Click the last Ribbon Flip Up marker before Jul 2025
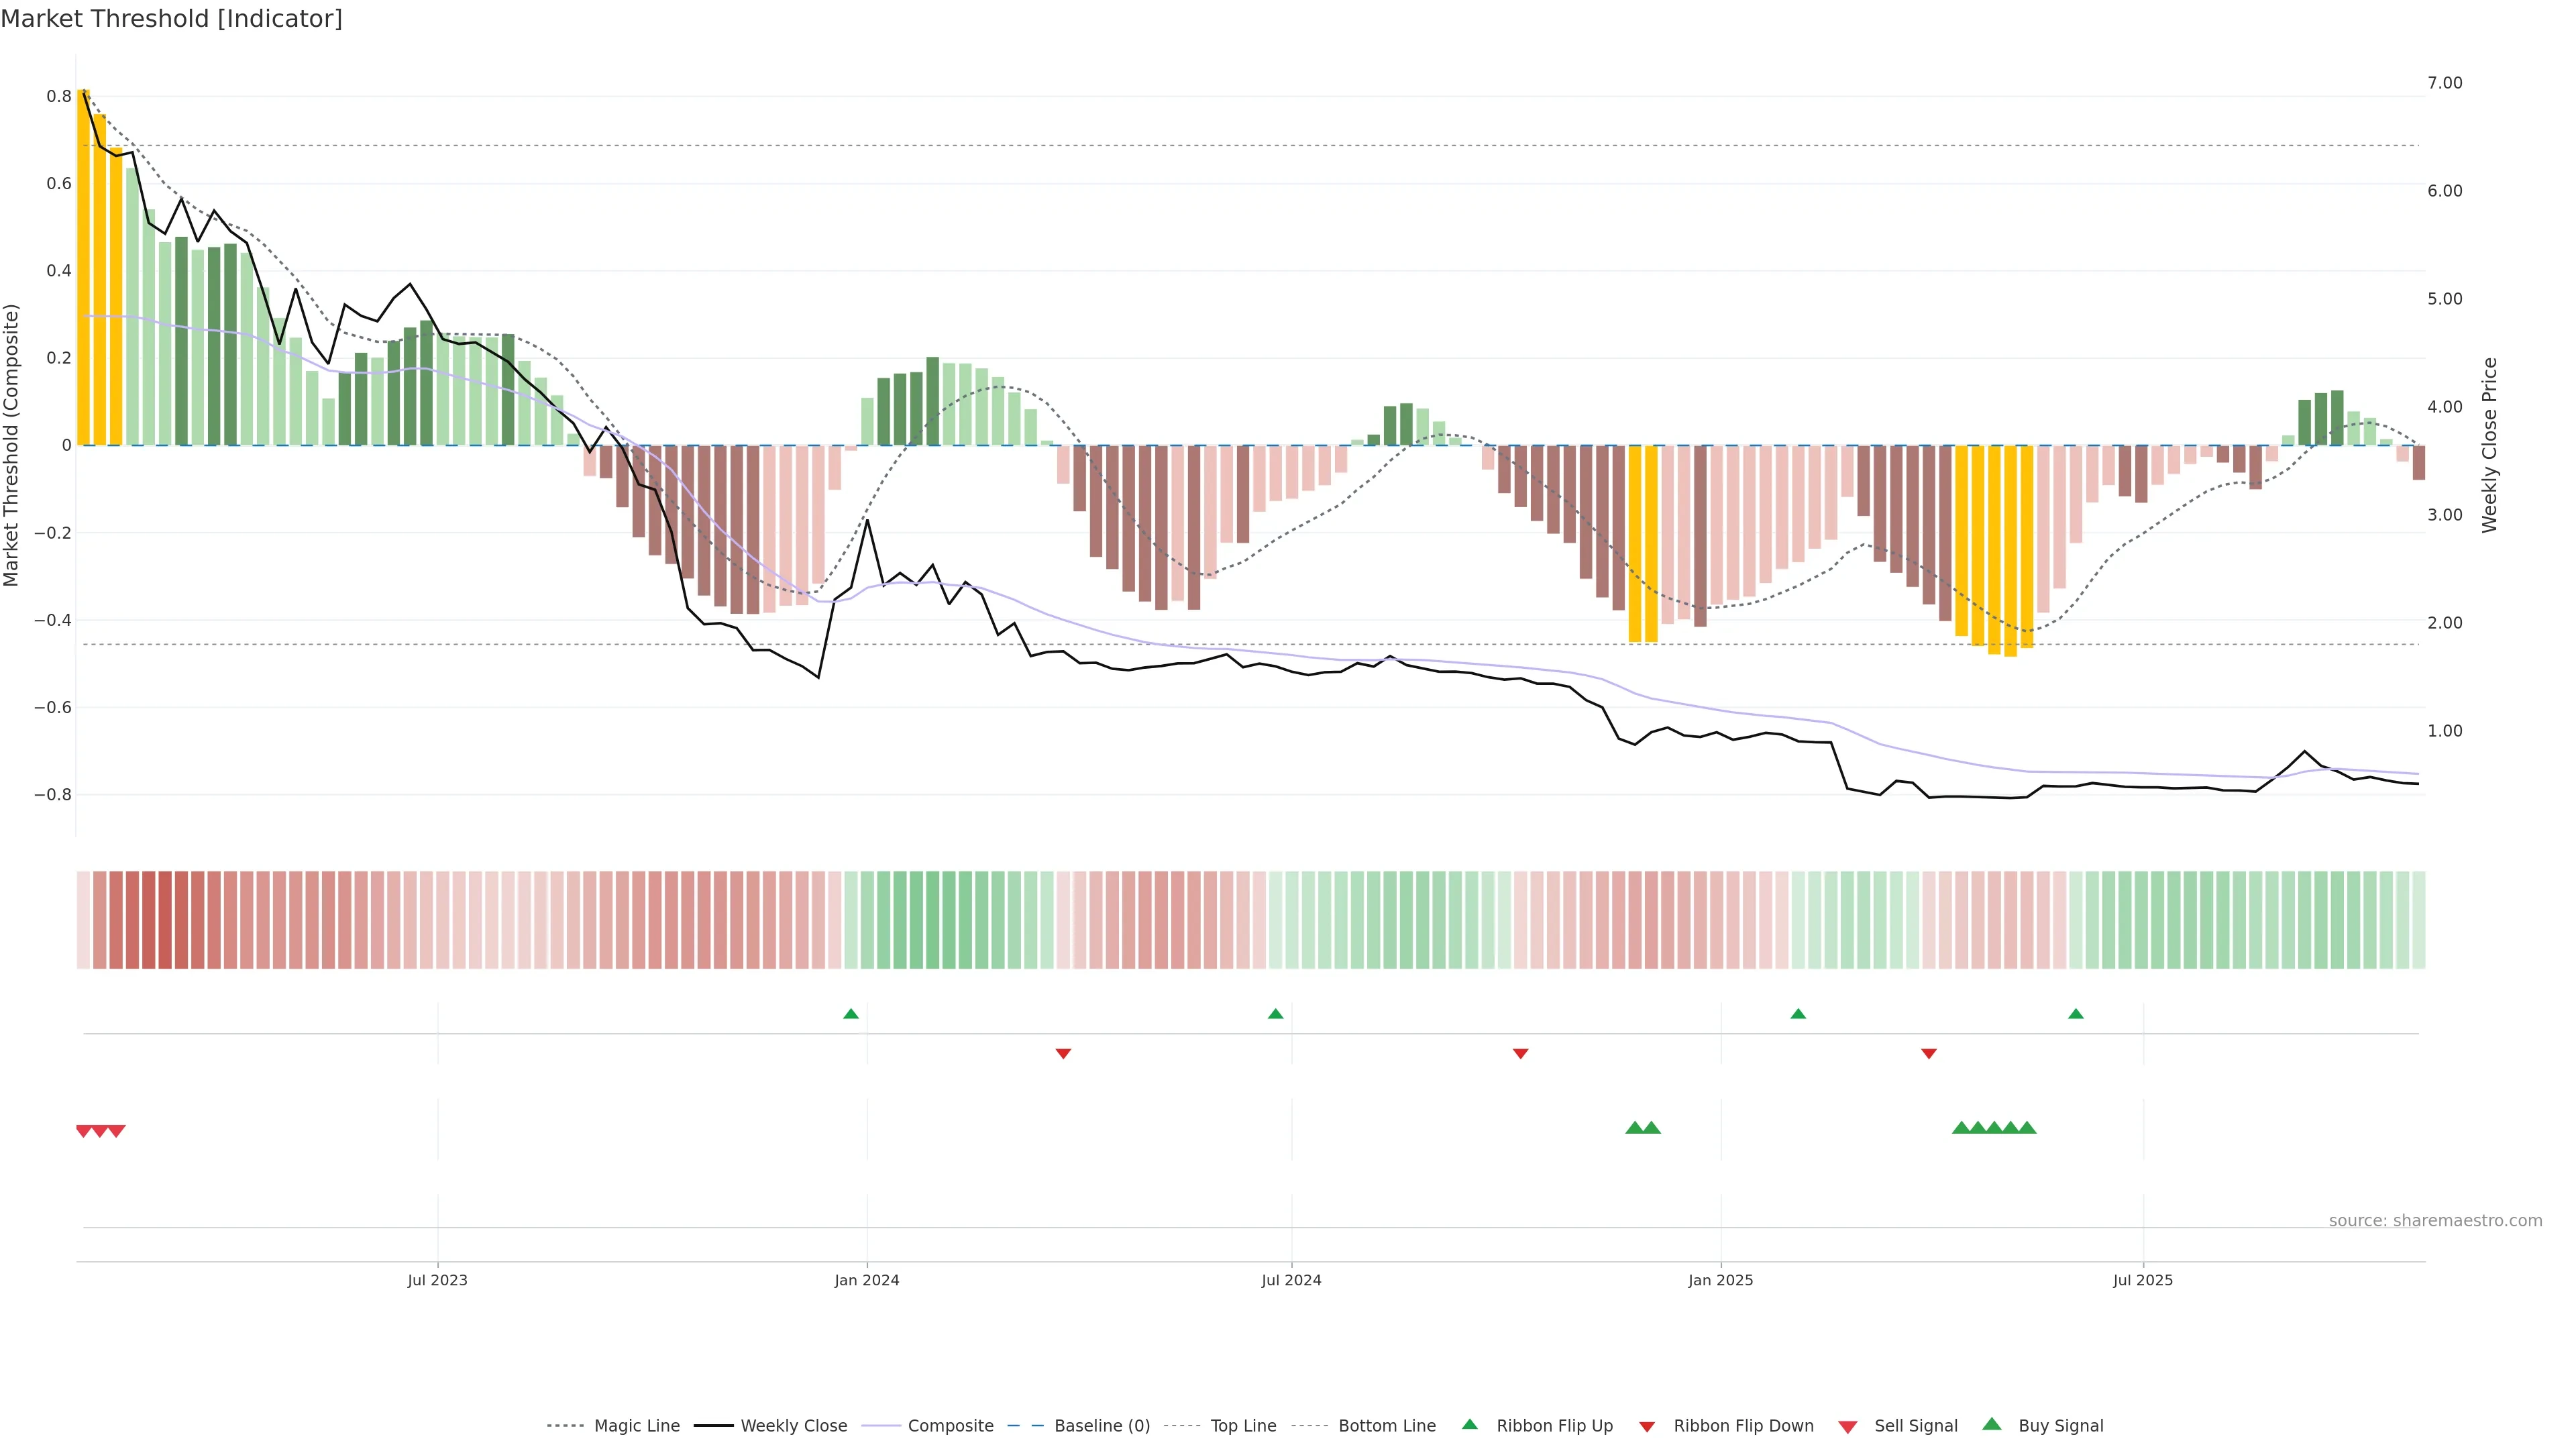The width and height of the screenshot is (2576, 1449). coord(2076,1014)
